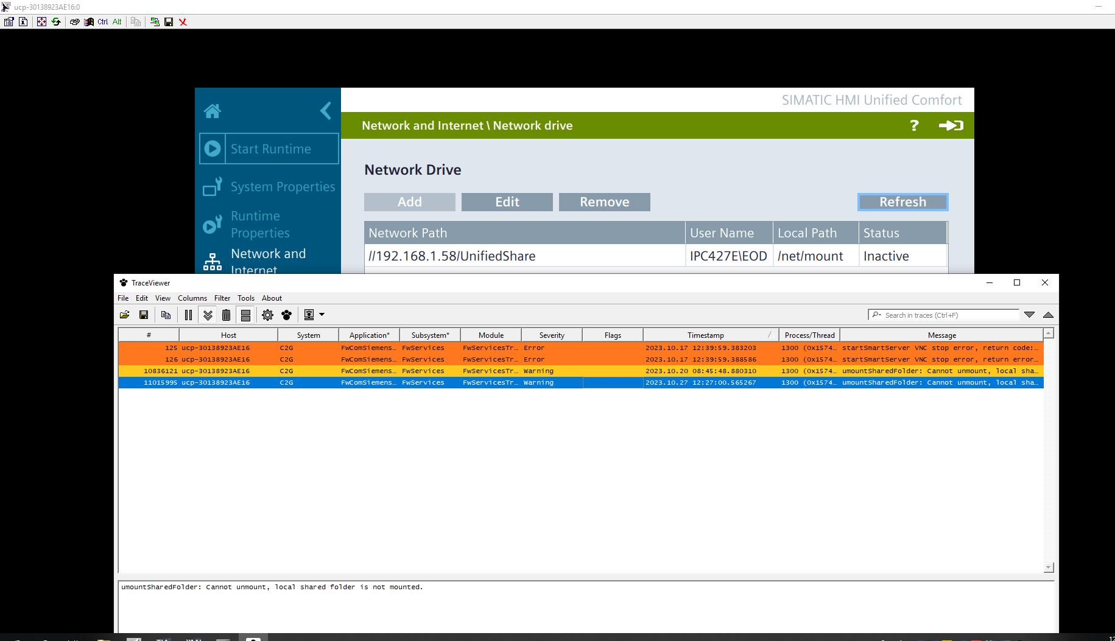Open the TraceViewer Filter menu
The image size is (1115, 641).
(222, 298)
